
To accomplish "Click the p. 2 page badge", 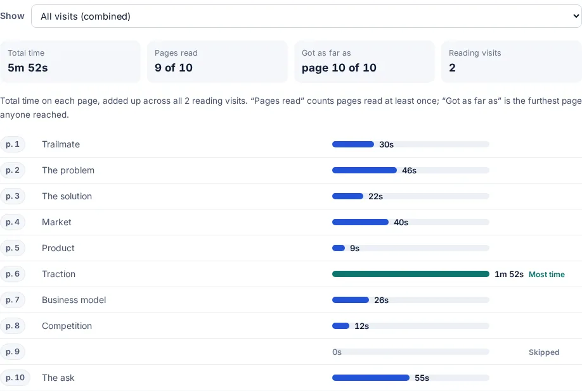I will point(13,170).
